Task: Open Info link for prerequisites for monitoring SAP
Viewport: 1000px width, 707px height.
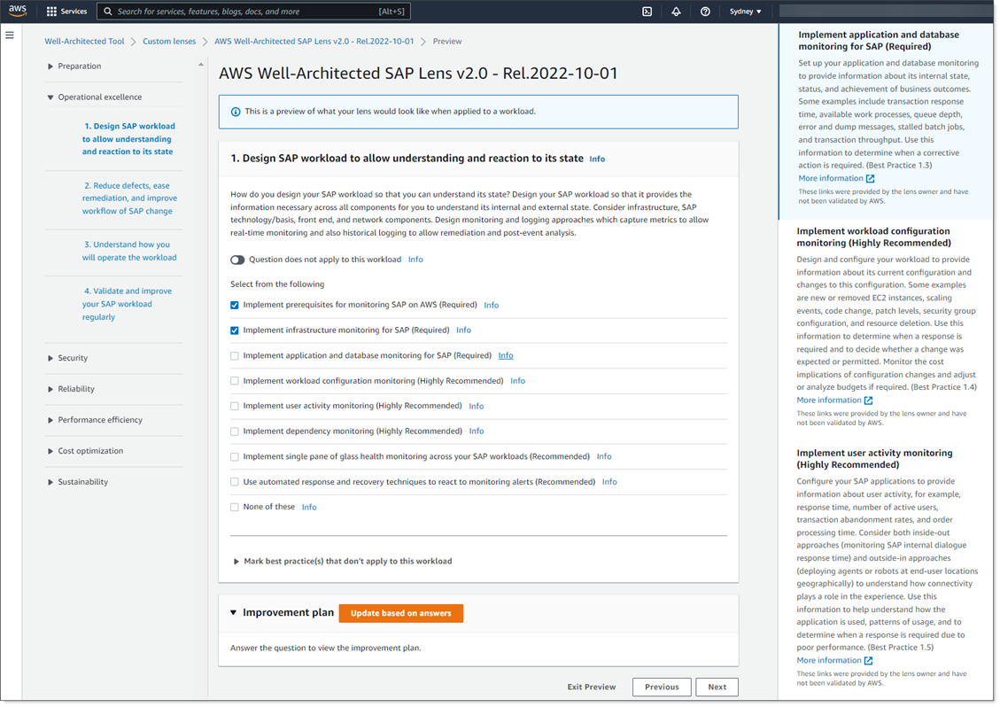Action: click(x=491, y=306)
